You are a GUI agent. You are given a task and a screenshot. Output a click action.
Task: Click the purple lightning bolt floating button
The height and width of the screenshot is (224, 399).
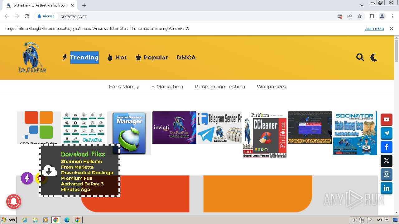coord(27,178)
